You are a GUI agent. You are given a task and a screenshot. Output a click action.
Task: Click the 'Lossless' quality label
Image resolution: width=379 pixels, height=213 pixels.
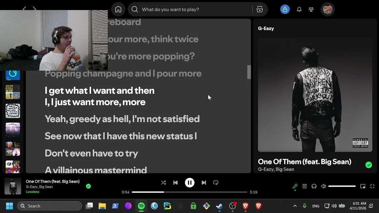33,192
